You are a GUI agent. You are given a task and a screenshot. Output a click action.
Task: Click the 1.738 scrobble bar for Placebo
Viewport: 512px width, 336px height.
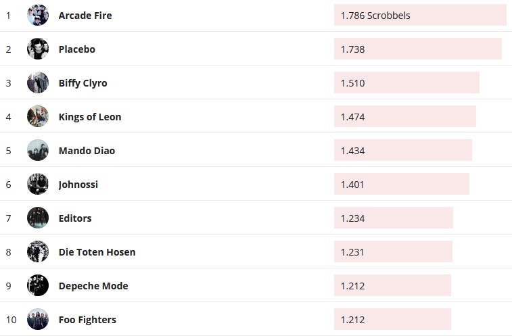click(417, 49)
